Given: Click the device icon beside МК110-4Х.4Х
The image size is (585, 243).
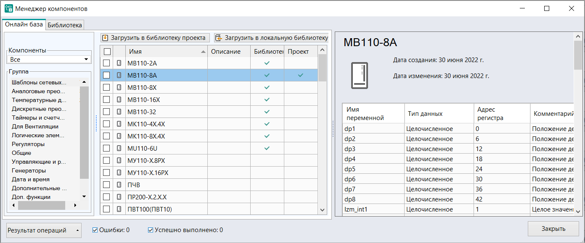Looking at the screenshot, I should [x=119, y=124].
